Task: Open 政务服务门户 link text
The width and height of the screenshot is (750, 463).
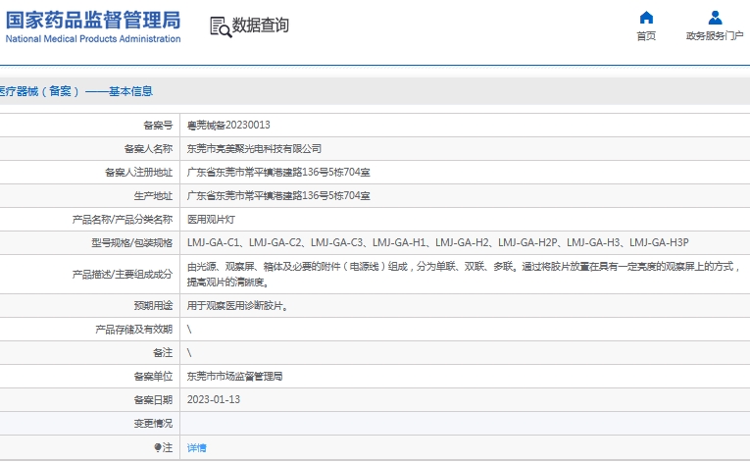Action: [715, 36]
